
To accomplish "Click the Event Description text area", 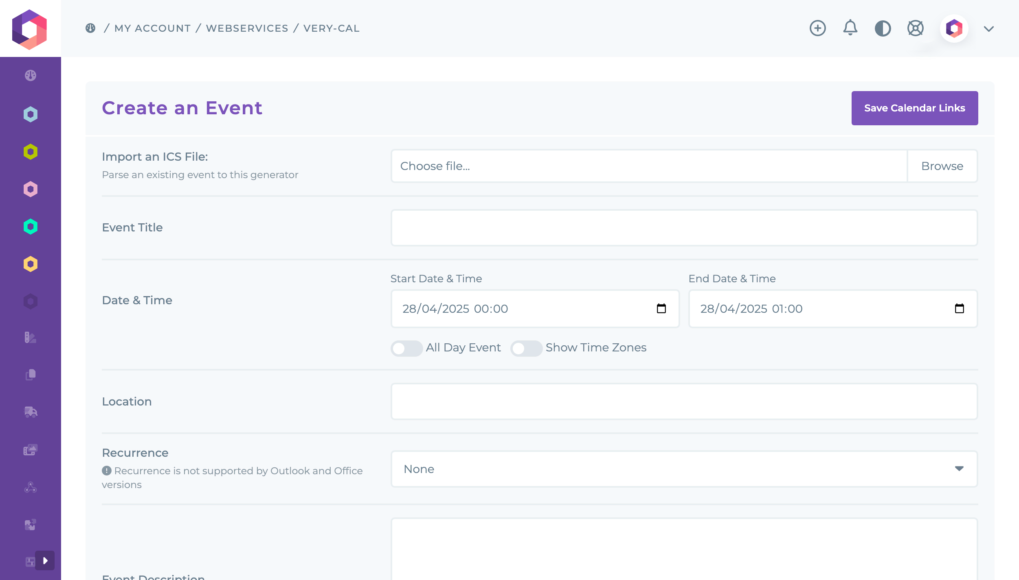I will 684,549.
